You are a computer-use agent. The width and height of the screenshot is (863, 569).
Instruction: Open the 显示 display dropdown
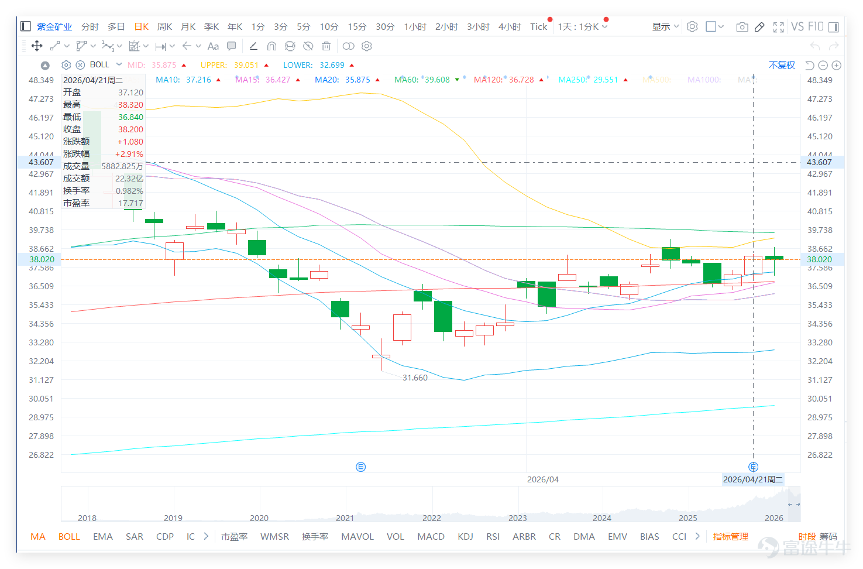coord(666,26)
